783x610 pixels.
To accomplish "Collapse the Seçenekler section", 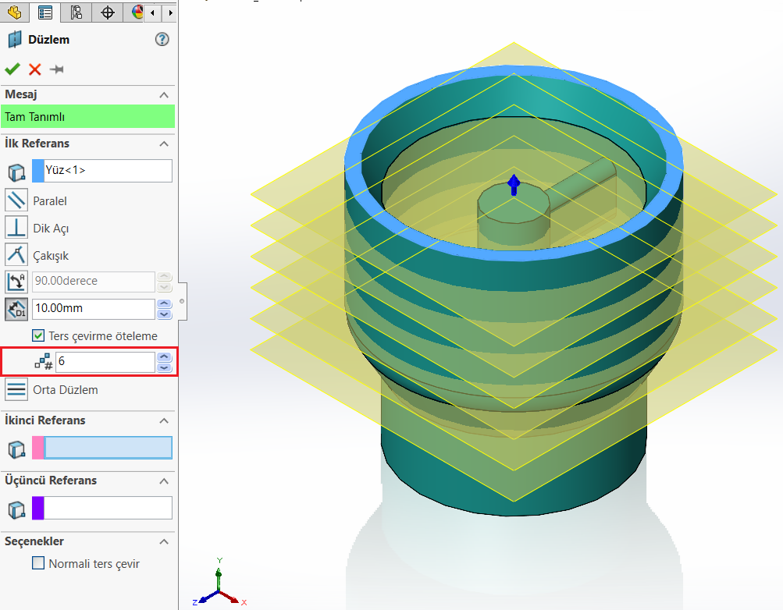I will coord(164,541).
